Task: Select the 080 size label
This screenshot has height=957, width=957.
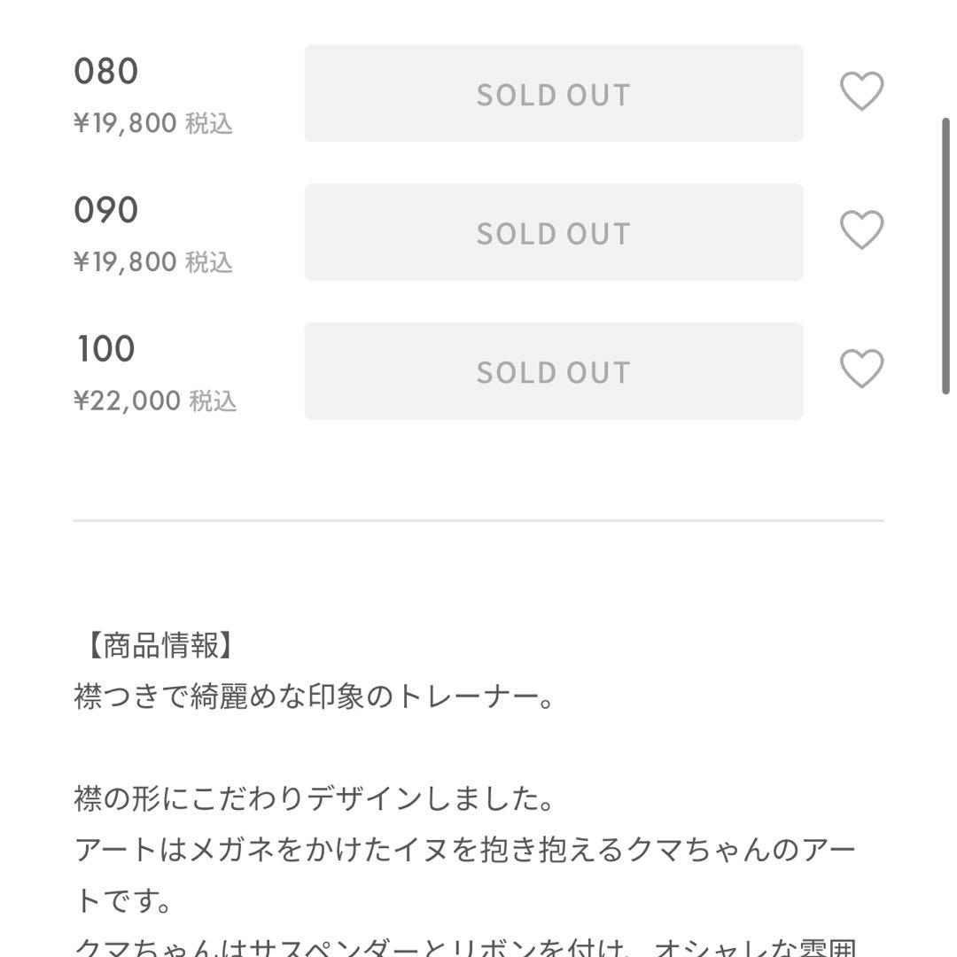Action: click(106, 71)
